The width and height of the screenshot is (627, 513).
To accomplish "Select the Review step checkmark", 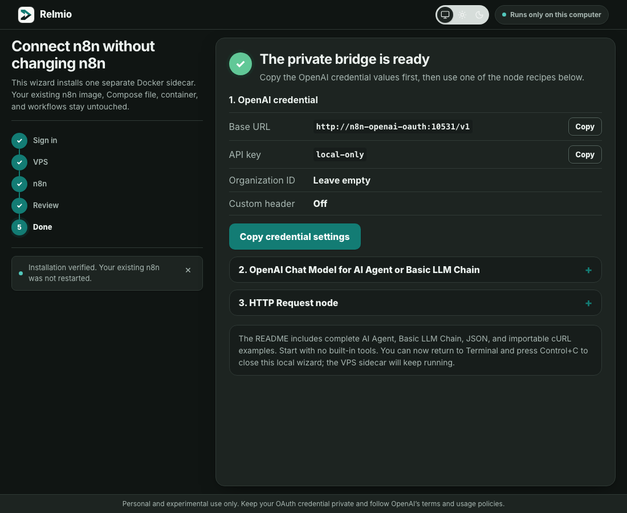I will pyautogui.click(x=19, y=205).
